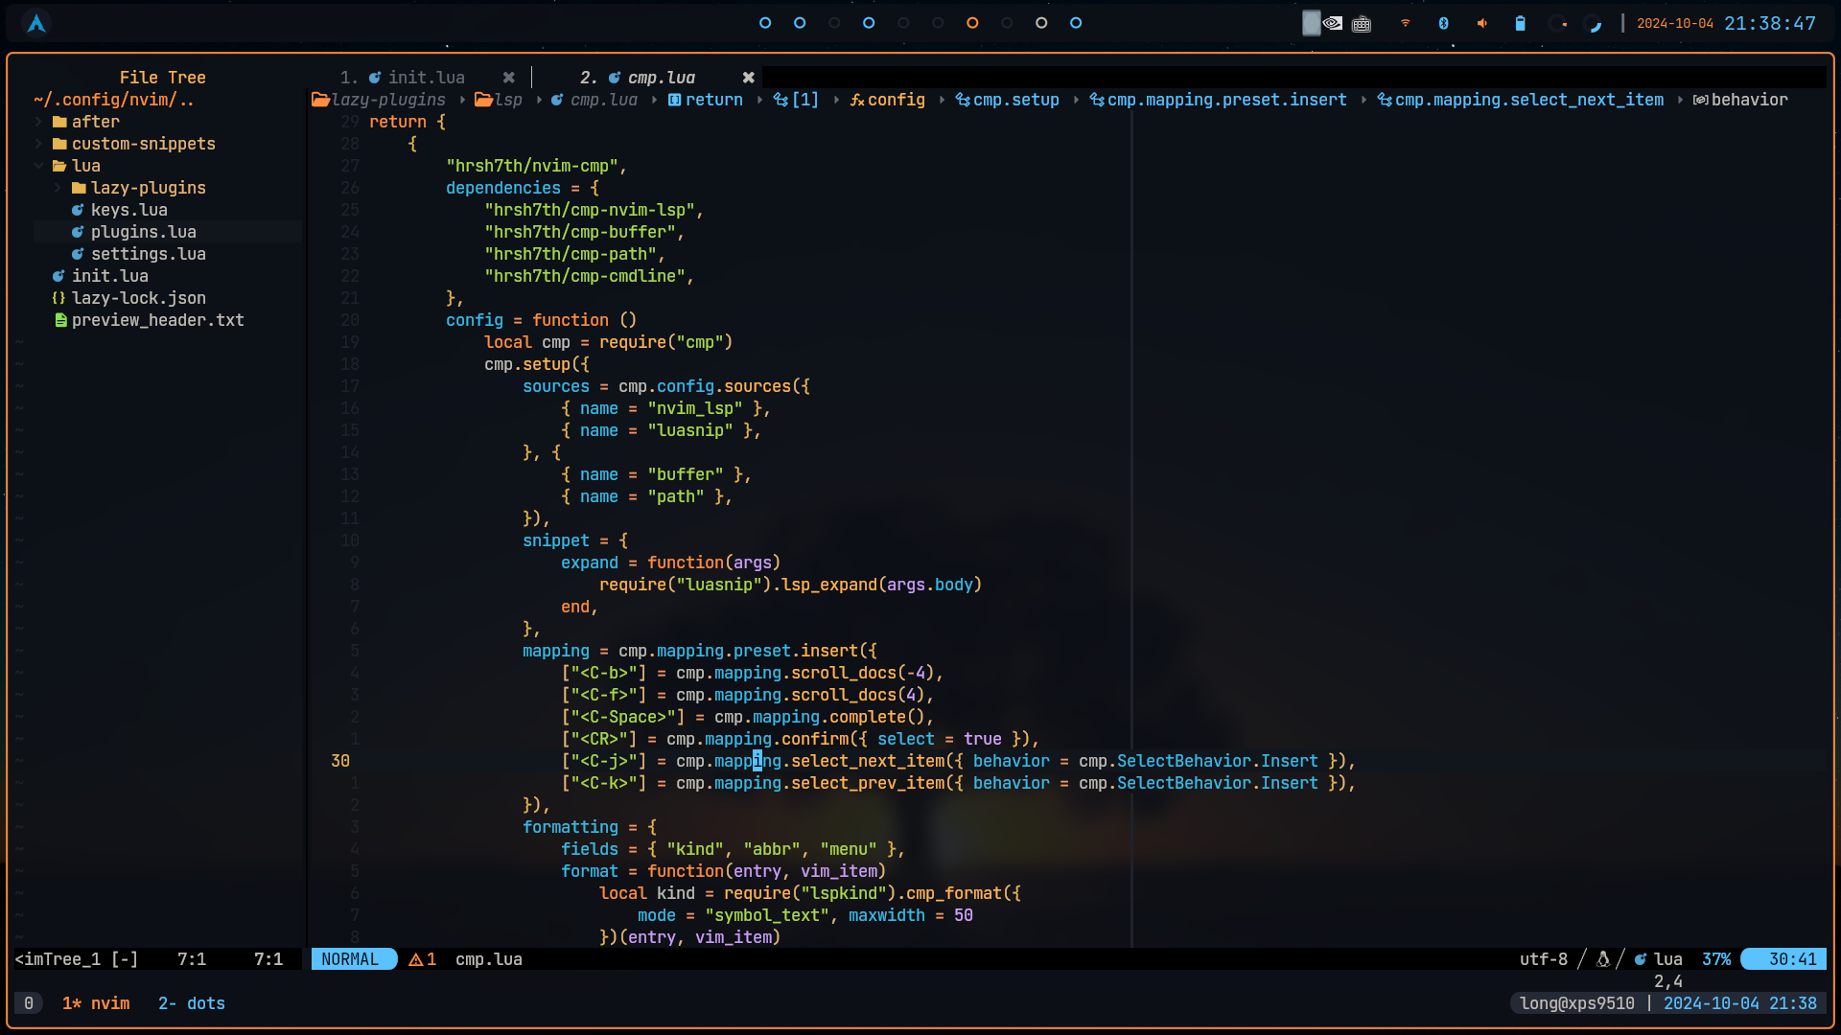Click long@xps9510 in the tmux status
This screenshot has width=1841, height=1035.
[x=1577, y=1003]
